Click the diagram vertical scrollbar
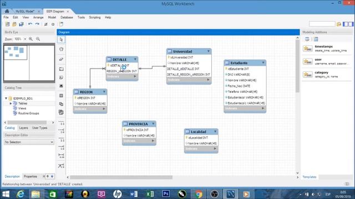The image size is (355, 199). (x=297, y=66)
